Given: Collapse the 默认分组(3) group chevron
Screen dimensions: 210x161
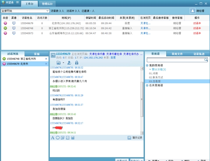Looking at the screenshot, I should (x=150, y=69).
